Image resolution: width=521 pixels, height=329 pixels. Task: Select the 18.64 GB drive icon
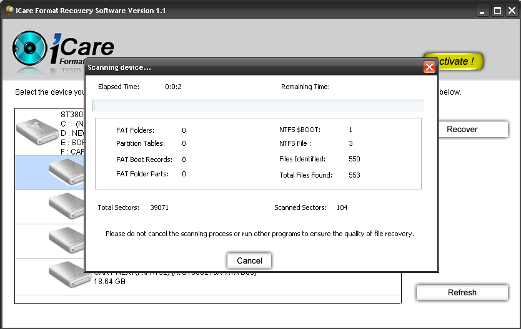(69, 274)
